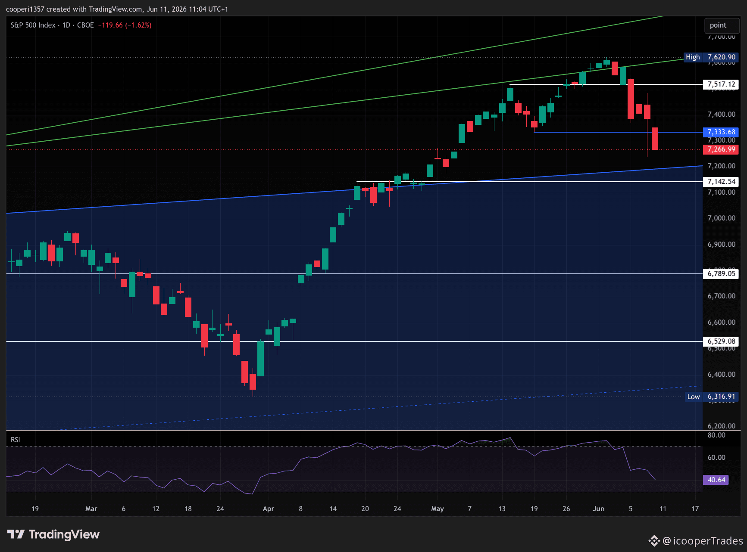Click the TradingView wordmark text
This screenshot has width=747, height=552.
64,534
